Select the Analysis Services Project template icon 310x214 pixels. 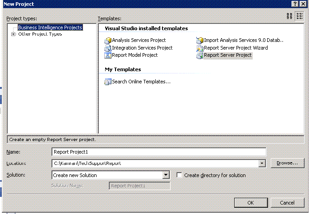point(108,41)
